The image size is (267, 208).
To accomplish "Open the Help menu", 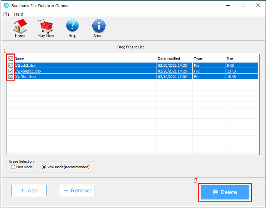I will [x=19, y=14].
